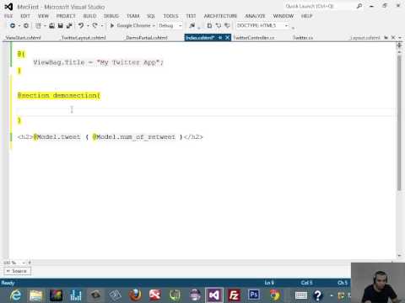
Task: Click the editor vertical scrollbar thumb
Action: (x=399, y=122)
